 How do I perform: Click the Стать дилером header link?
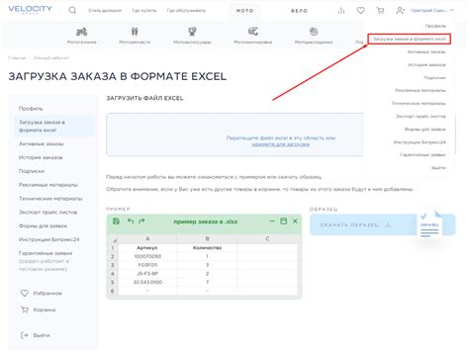105,11
